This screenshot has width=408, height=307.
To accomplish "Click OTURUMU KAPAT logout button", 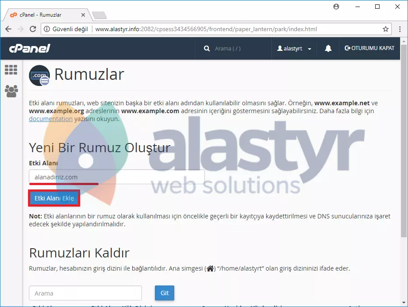I will tap(369, 48).
